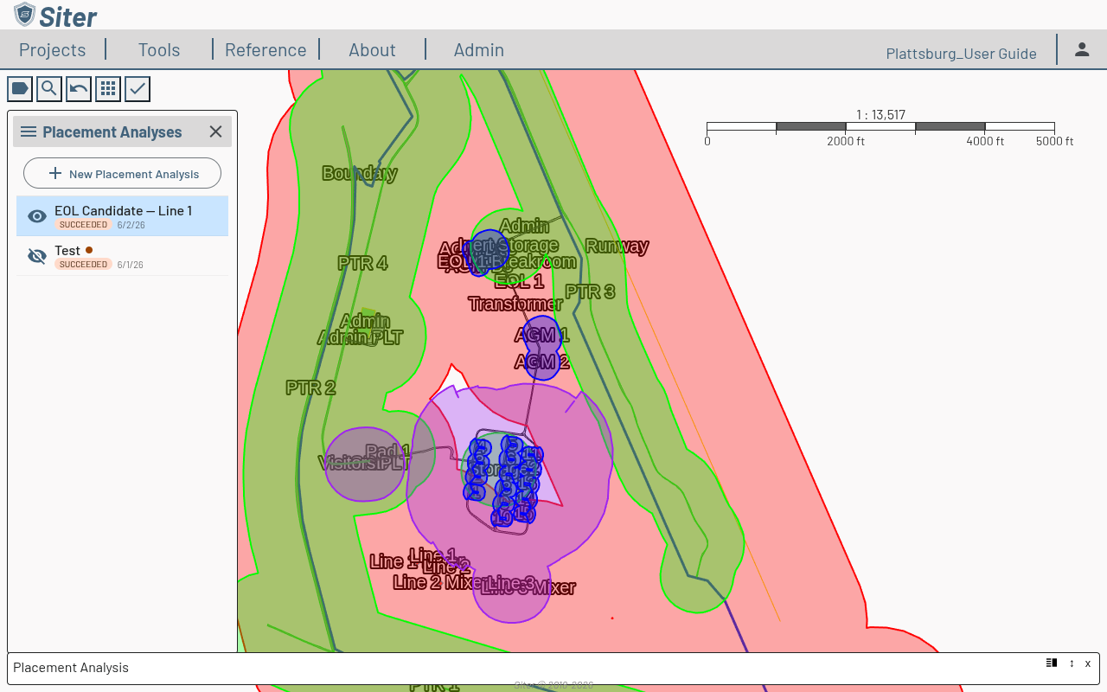Close the Placement Analyses panel
The height and width of the screenshot is (692, 1107).
216,131
